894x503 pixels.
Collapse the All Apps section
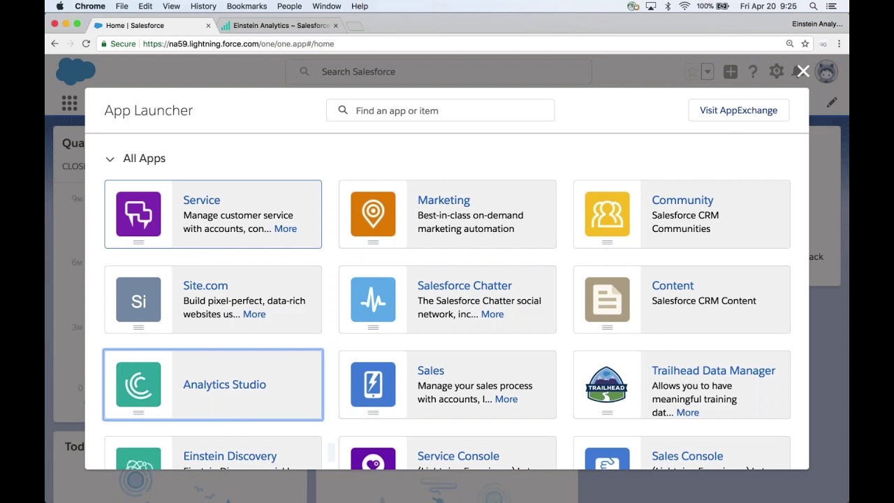point(110,159)
